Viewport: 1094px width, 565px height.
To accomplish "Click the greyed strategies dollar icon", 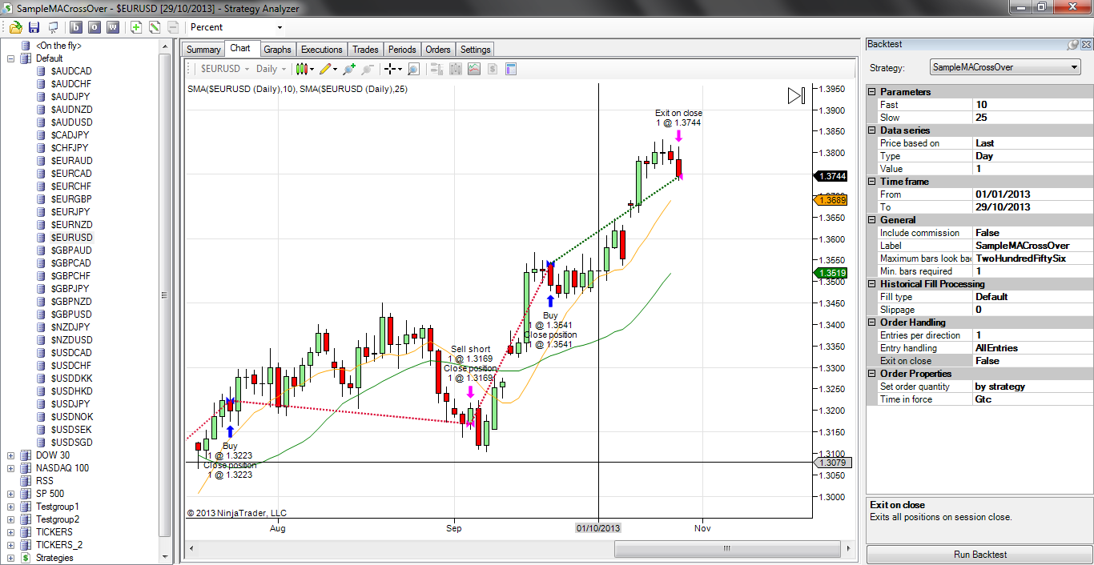I will tap(493, 70).
